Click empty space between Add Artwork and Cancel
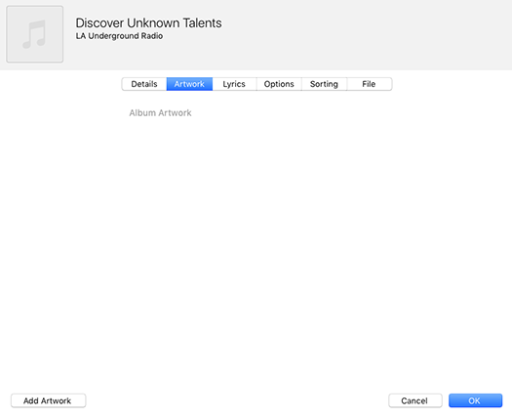This screenshot has height=417, width=512. coord(237,400)
